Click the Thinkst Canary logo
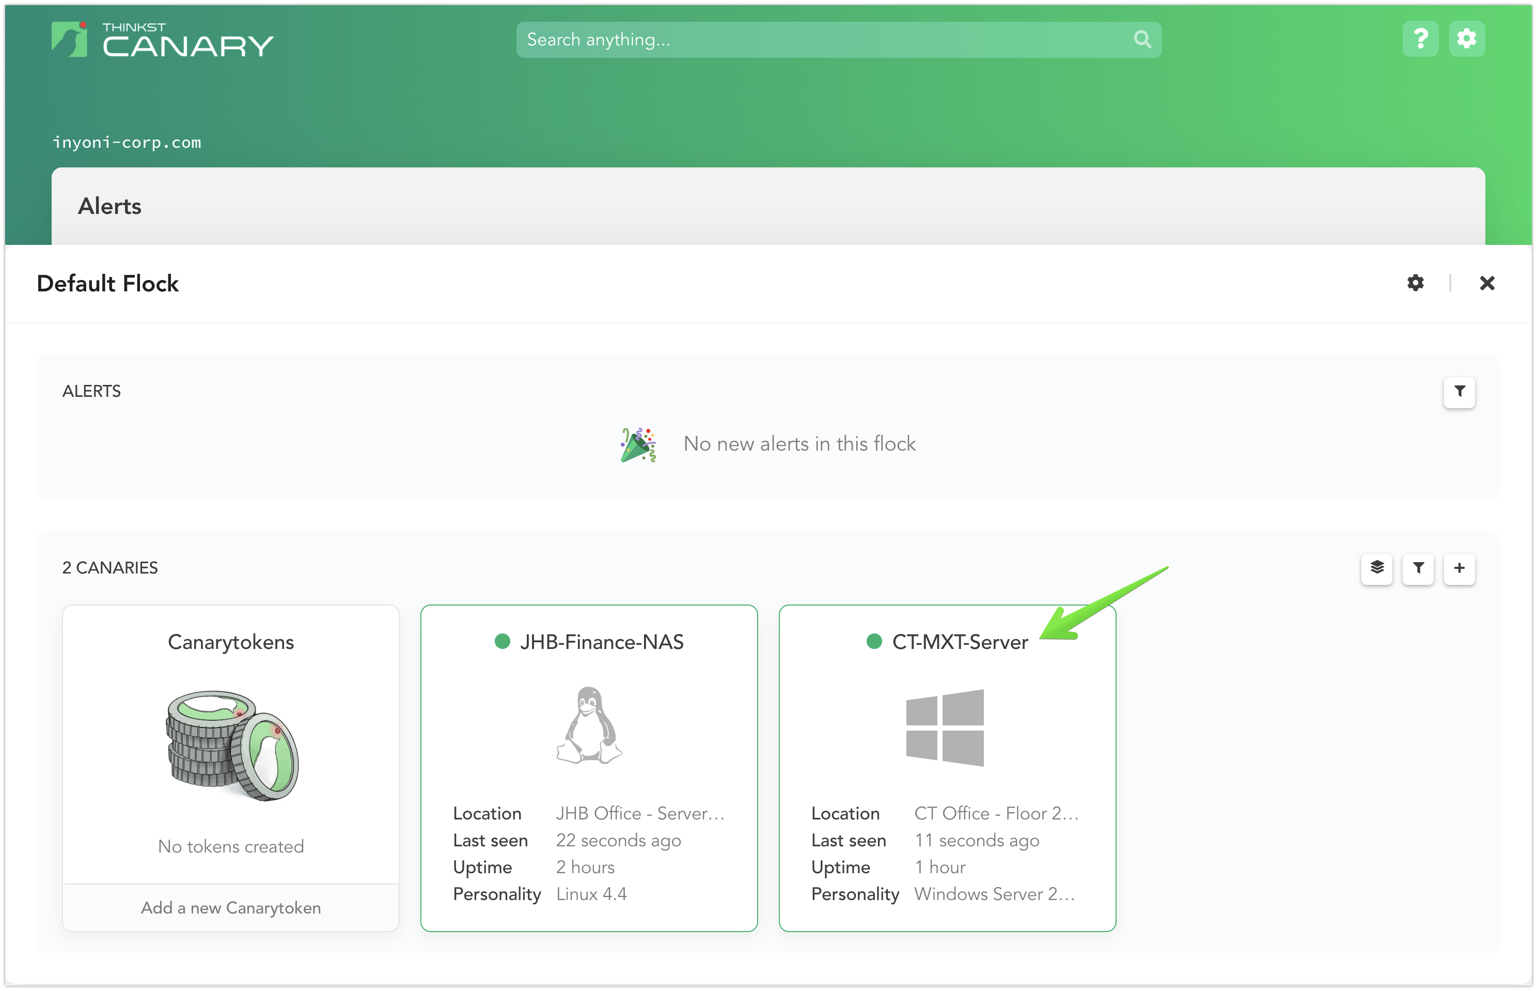This screenshot has height=991, width=1537. pyautogui.click(x=162, y=40)
